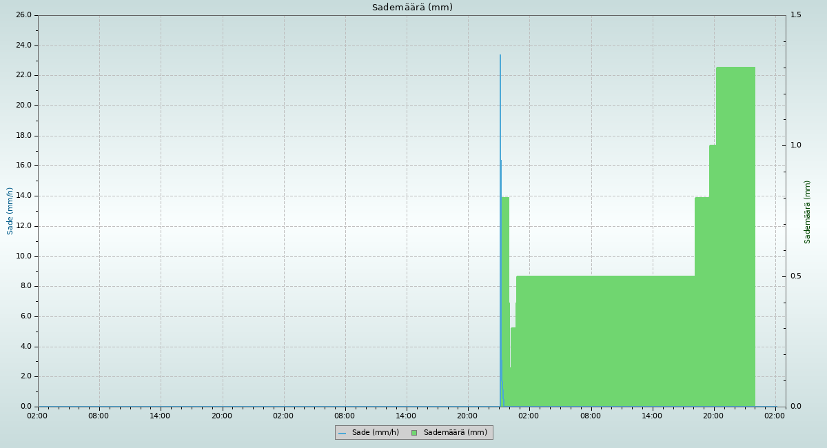Click the chart title "Sademäärä (mm)"

pyautogui.click(x=412, y=8)
